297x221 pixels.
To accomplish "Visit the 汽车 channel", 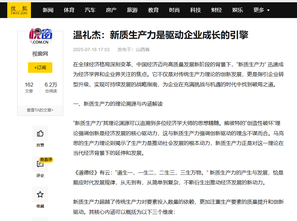I will pos(90,10).
